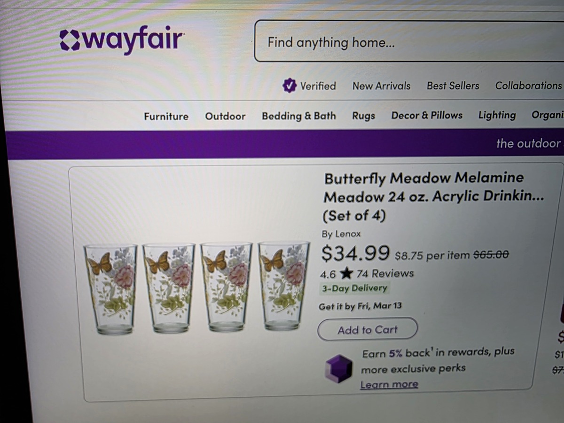
Task: Click the purple Verified badge icon
Action: 290,86
